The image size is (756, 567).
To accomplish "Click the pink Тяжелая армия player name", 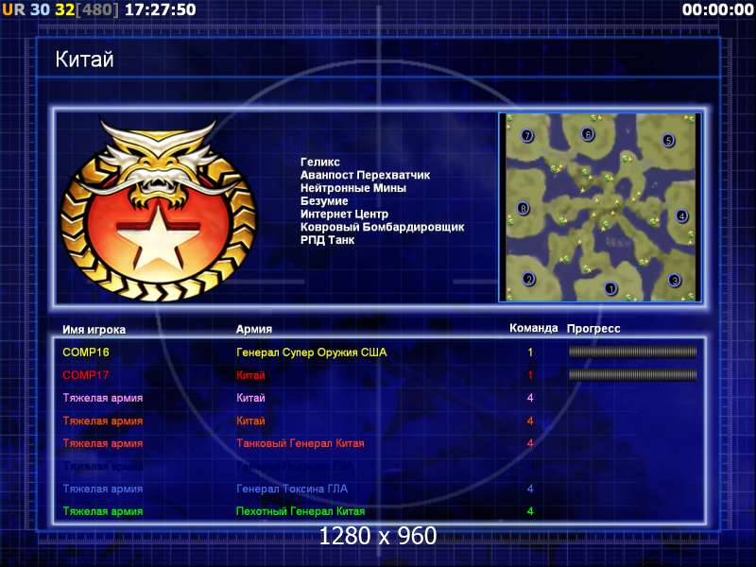I will coord(103,398).
